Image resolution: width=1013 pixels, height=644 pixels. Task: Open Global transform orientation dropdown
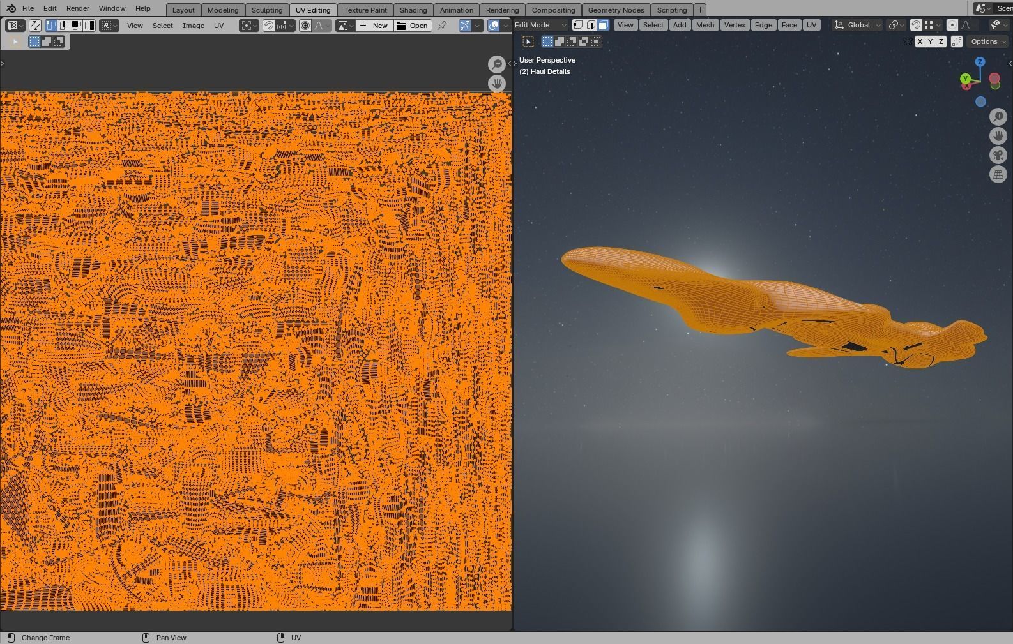tap(857, 25)
